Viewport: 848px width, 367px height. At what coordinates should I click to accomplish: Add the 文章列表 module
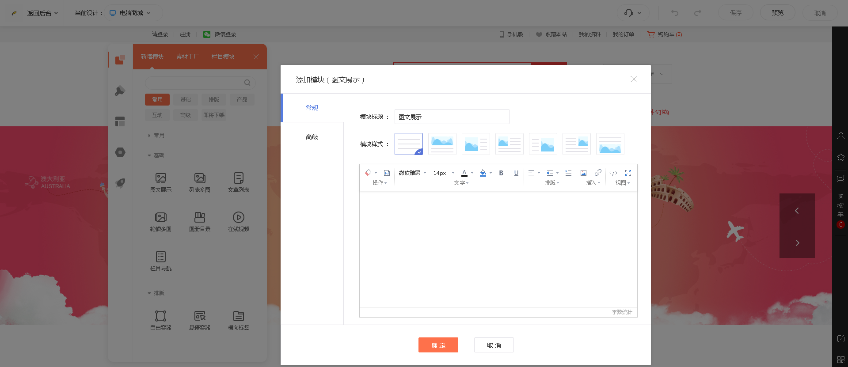pyautogui.click(x=239, y=182)
